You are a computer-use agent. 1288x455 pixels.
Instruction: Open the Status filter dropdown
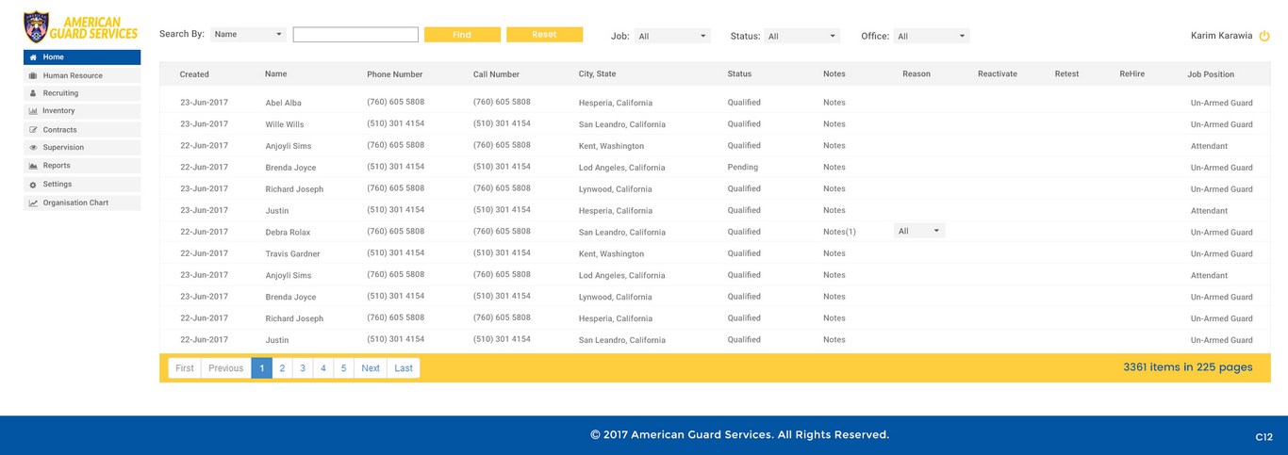pos(801,36)
